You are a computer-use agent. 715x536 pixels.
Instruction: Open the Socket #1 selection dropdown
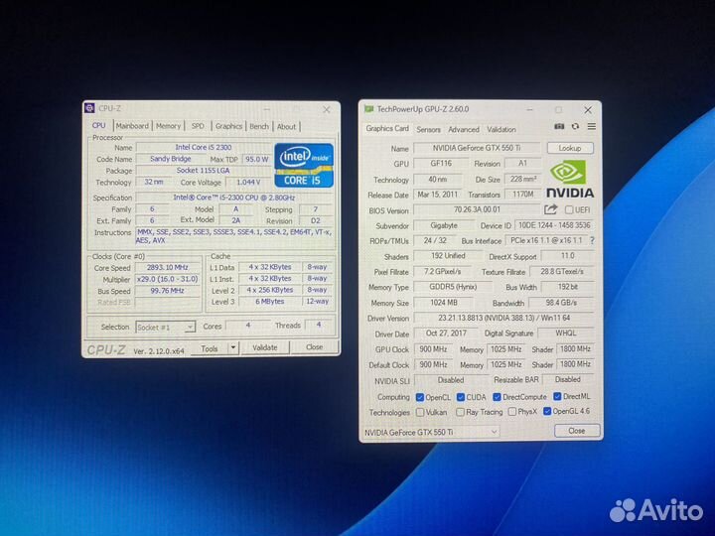click(166, 327)
